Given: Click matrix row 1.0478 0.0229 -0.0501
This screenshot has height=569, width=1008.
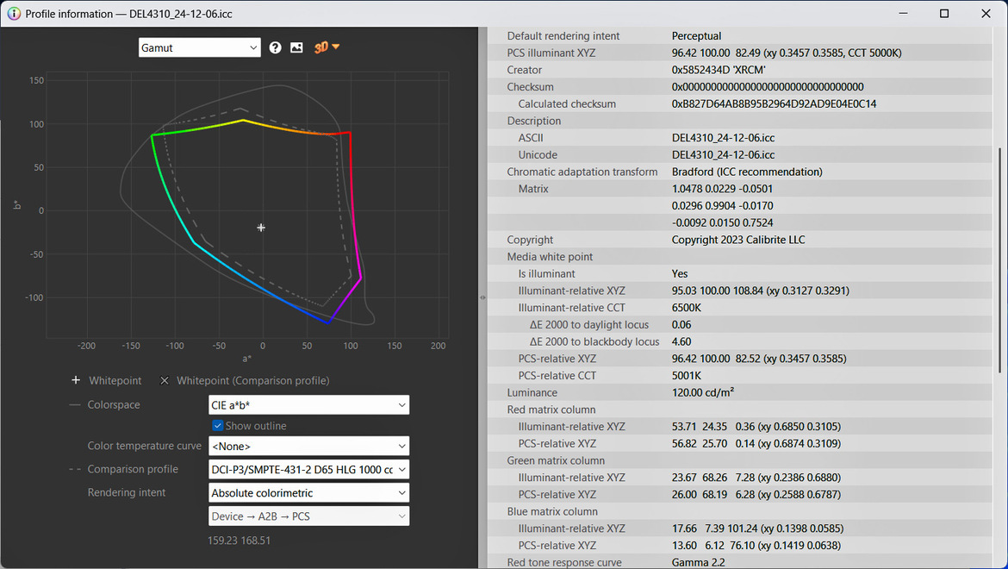Looking at the screenshot, I should 722,189.
